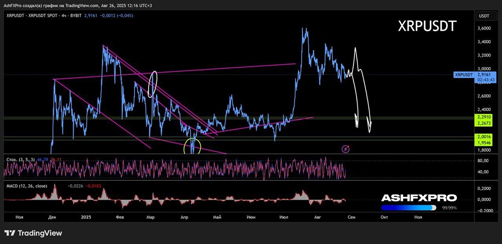Click the purple lightning event icon on chart
The height and width of the screenshot is (244, 502).
click(x=346, y=148)
